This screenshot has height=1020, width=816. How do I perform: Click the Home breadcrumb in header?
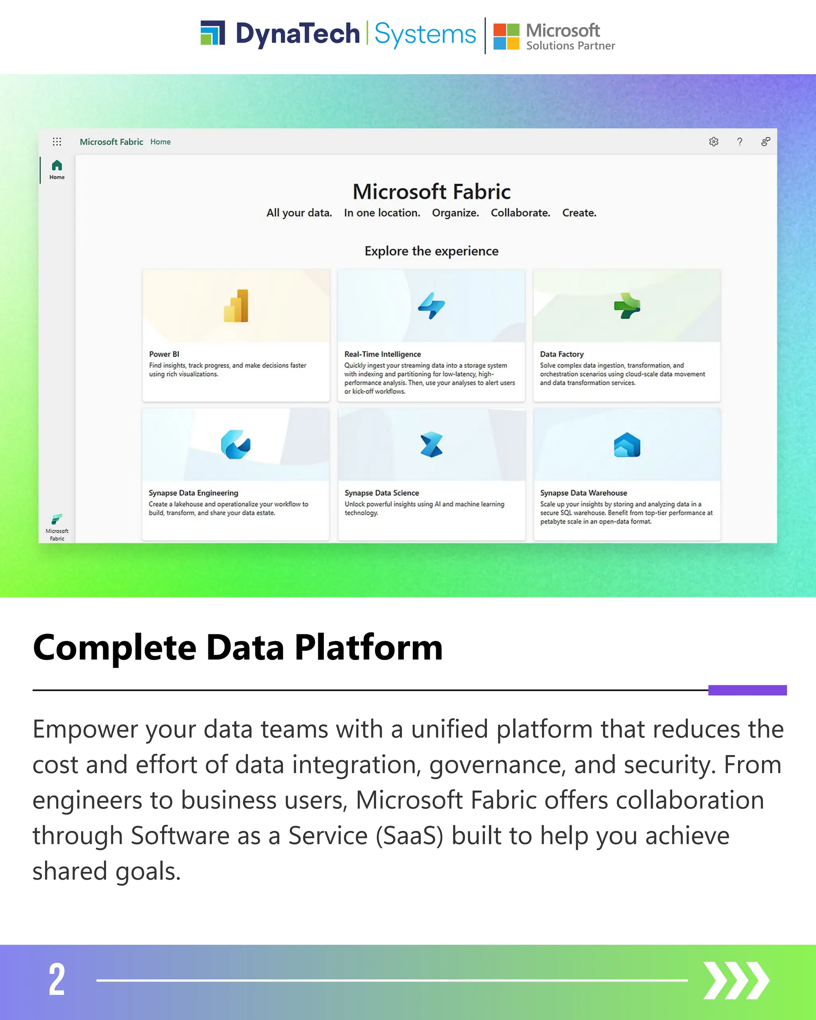160,141
